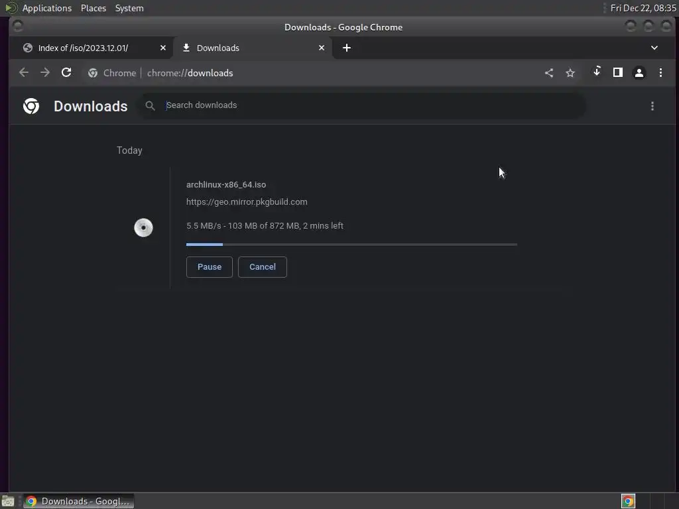Image resolution: width=679 pixels, height=509 pixels.
Task: Click the show desktop icon in taskbar
Action: pos(8,501)
